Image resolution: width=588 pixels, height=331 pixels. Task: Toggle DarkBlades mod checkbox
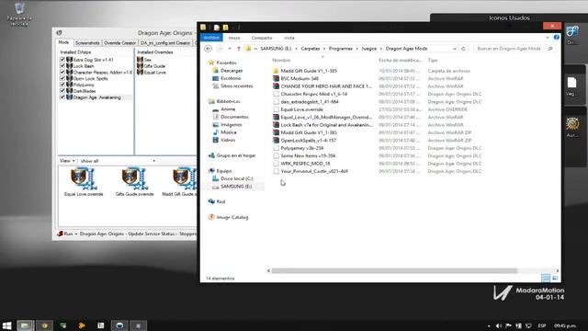[62, 91]
